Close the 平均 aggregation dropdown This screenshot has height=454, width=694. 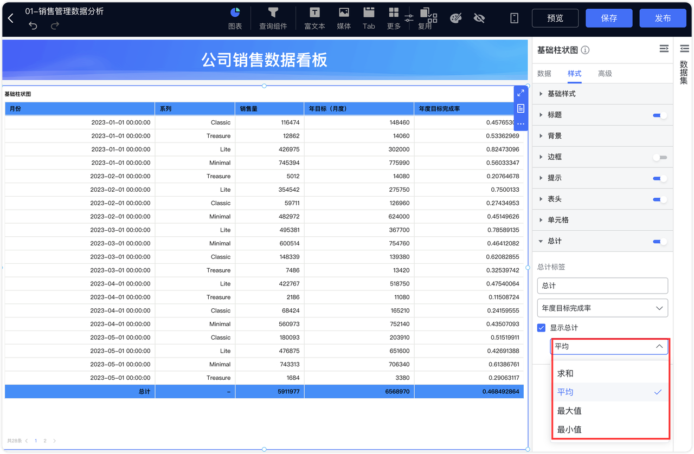point(609,346)
